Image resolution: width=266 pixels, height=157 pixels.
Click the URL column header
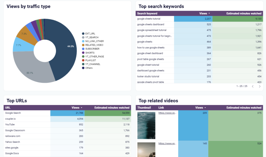pyautogui.click(x=8, y=108)
